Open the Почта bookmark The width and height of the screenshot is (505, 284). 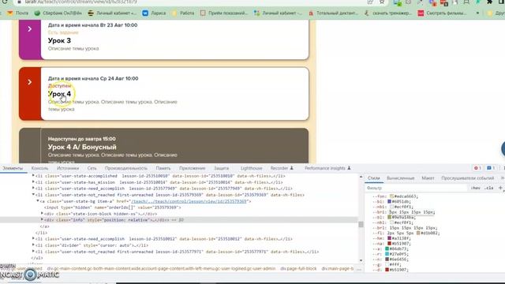[x=17, y=13]
